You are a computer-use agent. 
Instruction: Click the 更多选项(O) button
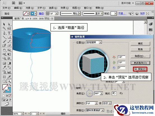click(x=140, y=63)
